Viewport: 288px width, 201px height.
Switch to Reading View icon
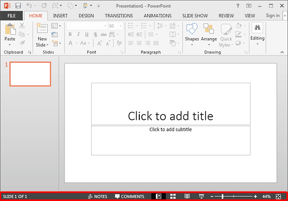tap(187, 196)
